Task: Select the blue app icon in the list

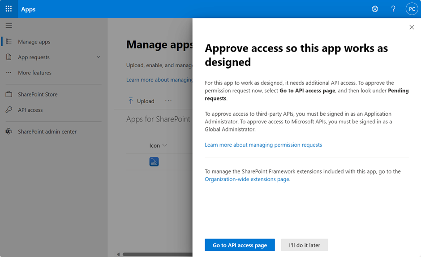Action: click(154, 161)
